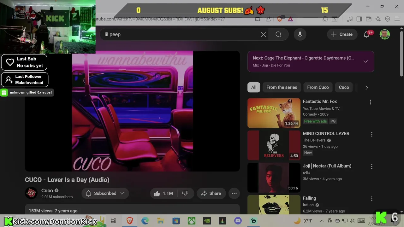
Task: Click the magnifier search button
Action: [x=278, y=34]
